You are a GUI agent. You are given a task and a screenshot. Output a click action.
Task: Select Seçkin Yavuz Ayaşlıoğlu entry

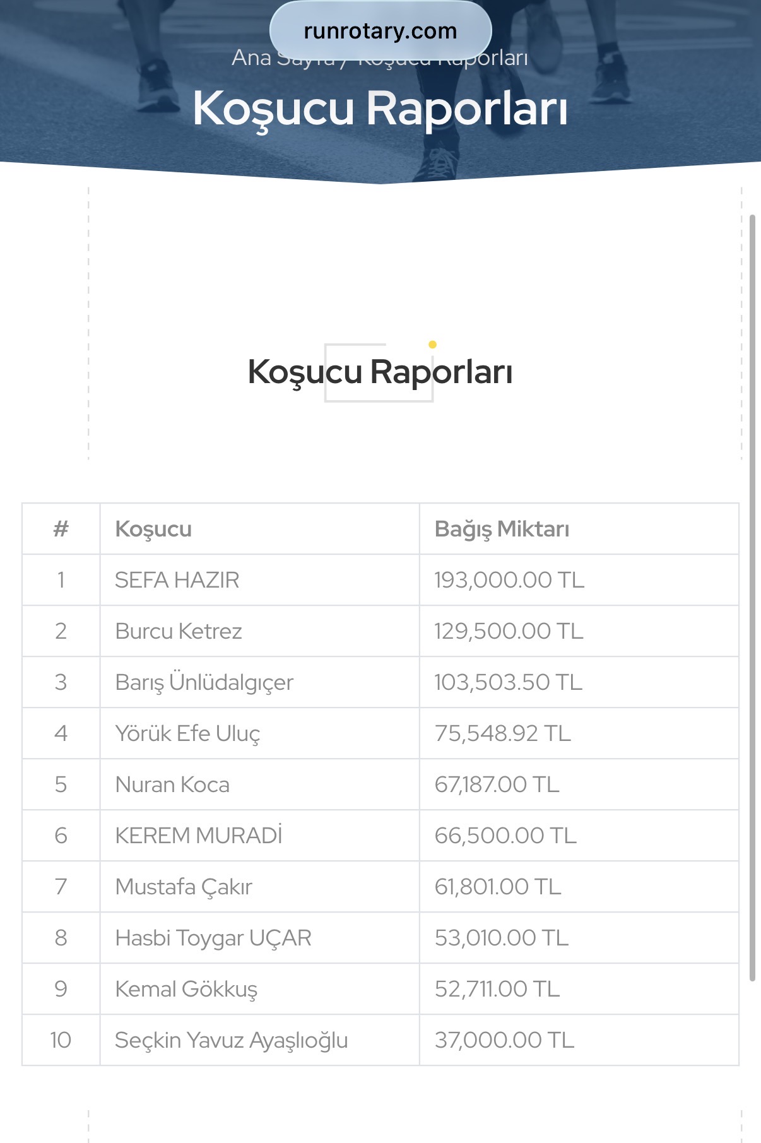232,1040
